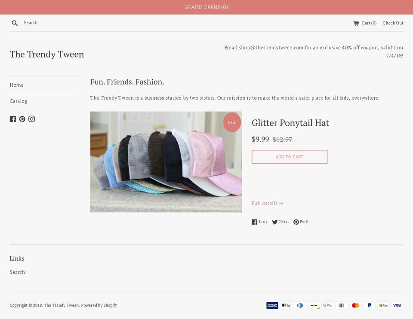Click the two sisters mission description
Image resolution: width=413 pixels, height=319 pixels.
(235, 98)
